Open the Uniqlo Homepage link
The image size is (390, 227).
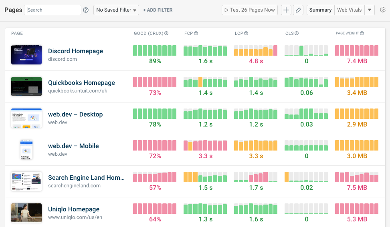point(74,209)
